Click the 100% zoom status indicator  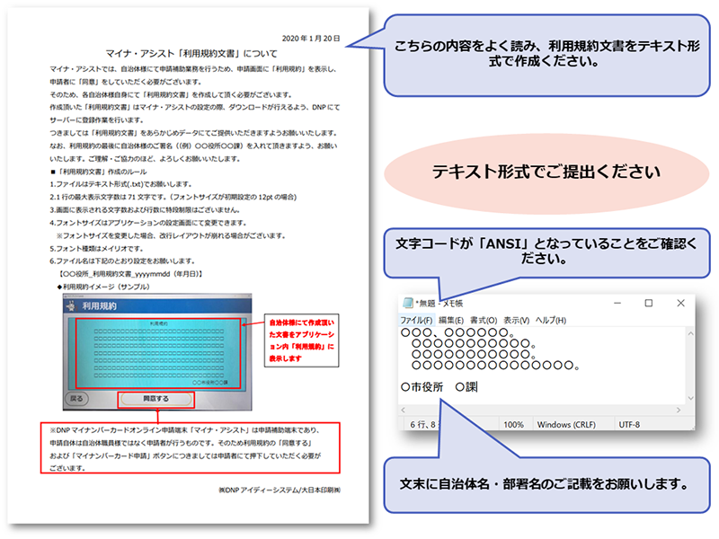point(513,423)
